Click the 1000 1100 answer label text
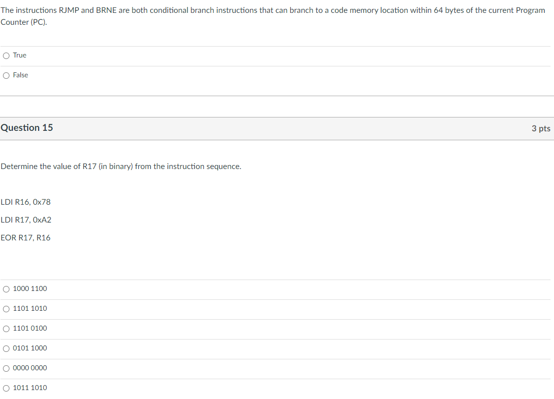554x399 pixels. [x=30, y=288]
